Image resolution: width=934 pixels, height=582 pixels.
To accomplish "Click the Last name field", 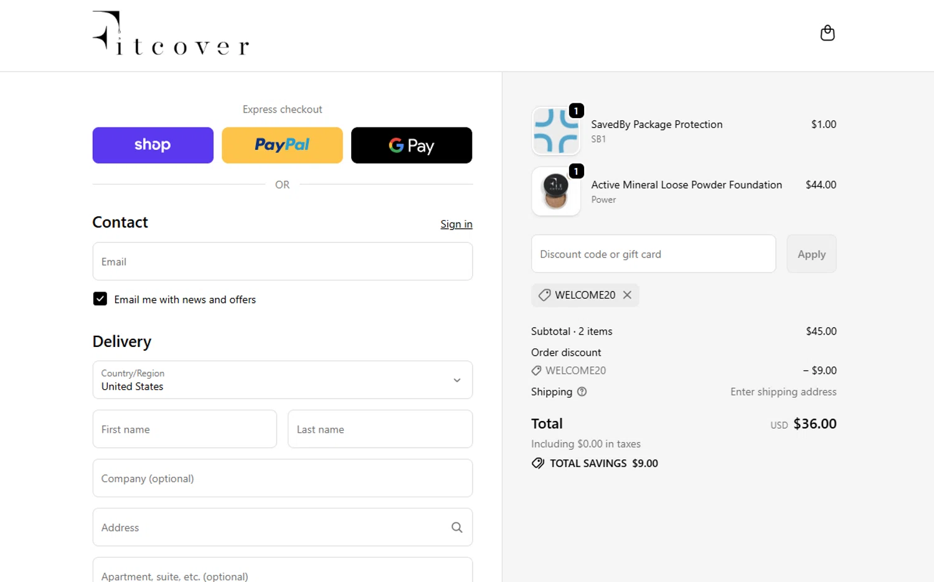I will coord(380,429).
